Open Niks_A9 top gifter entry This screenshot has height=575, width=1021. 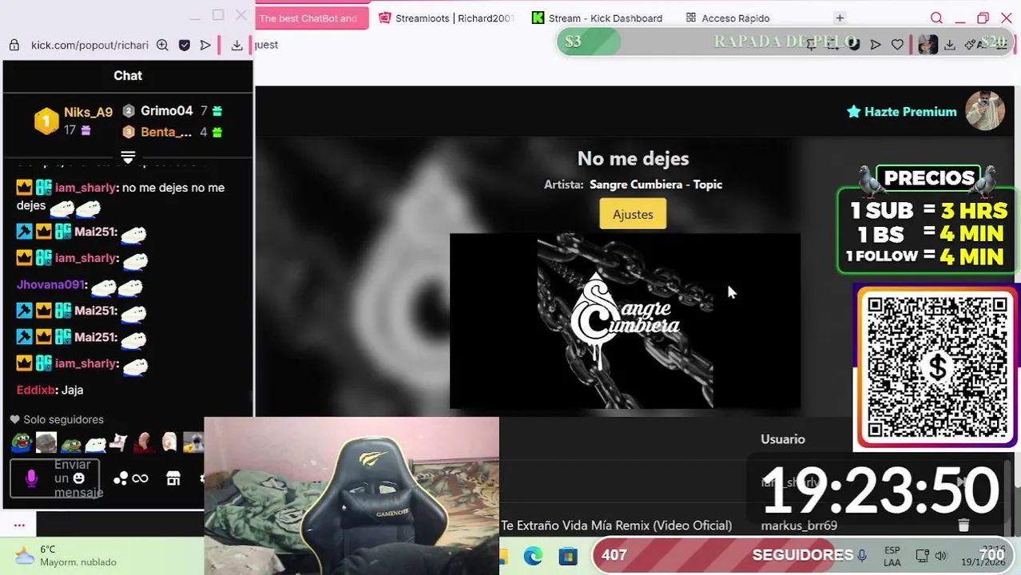click(73, 121)
